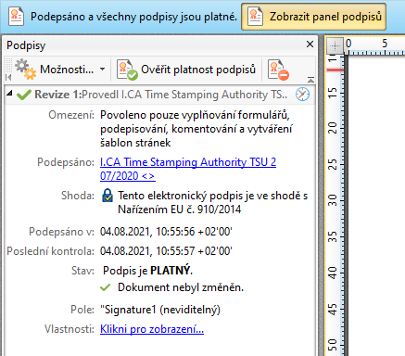Select the Revize 1 signature row
The width and height of the screenshot is (405, 356).
pyautogui.click(x=159, y=95)
